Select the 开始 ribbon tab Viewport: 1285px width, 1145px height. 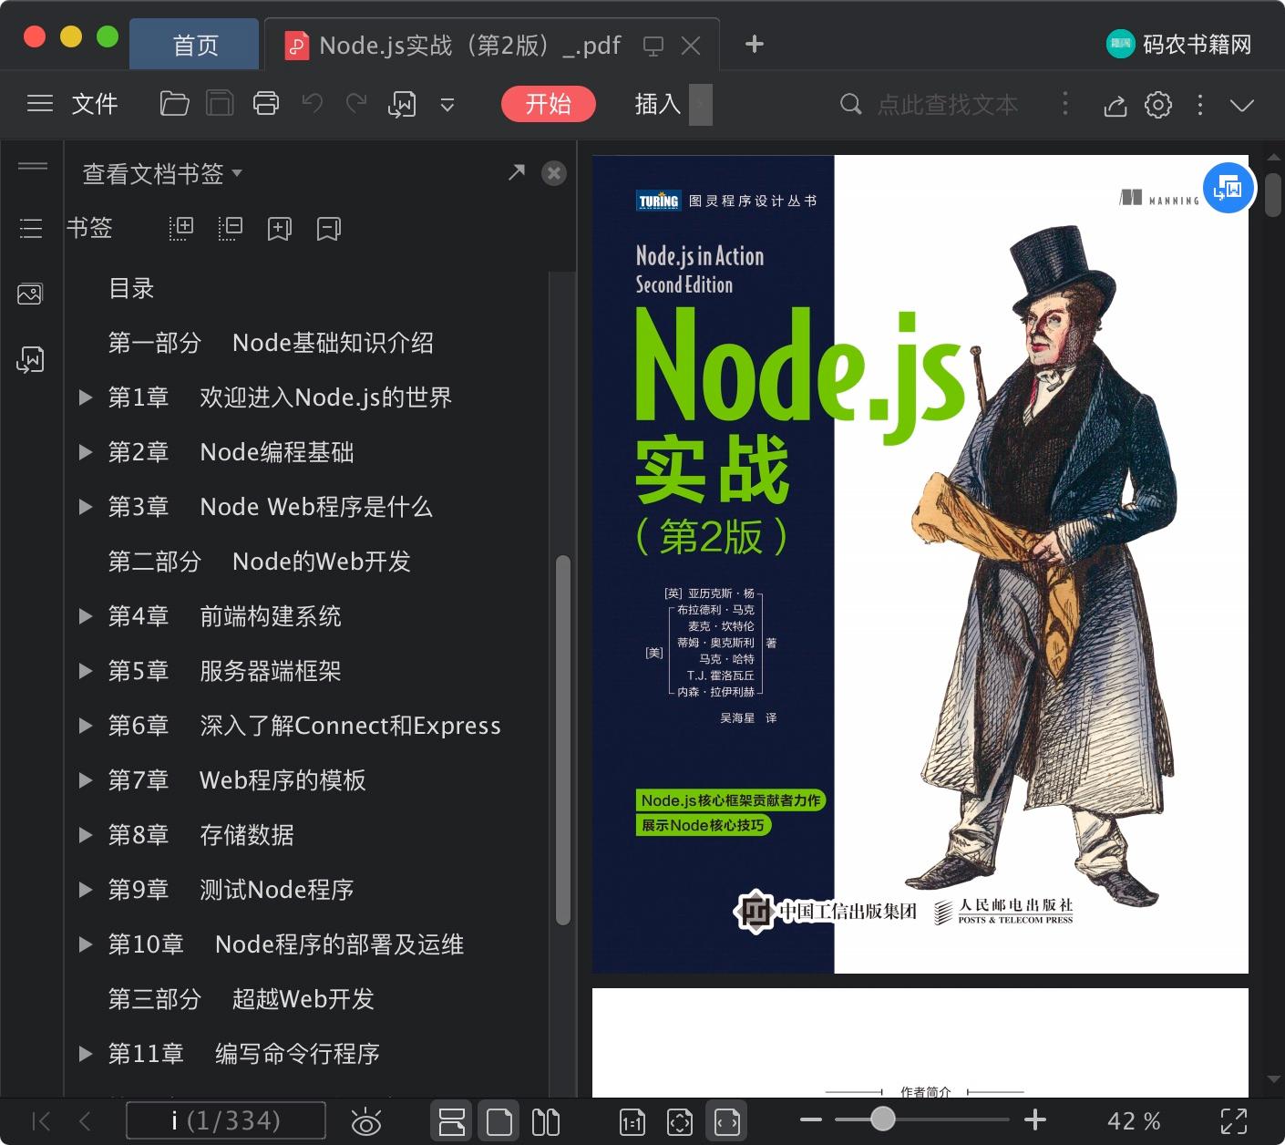pyautogui.click(x=548, y=104)
